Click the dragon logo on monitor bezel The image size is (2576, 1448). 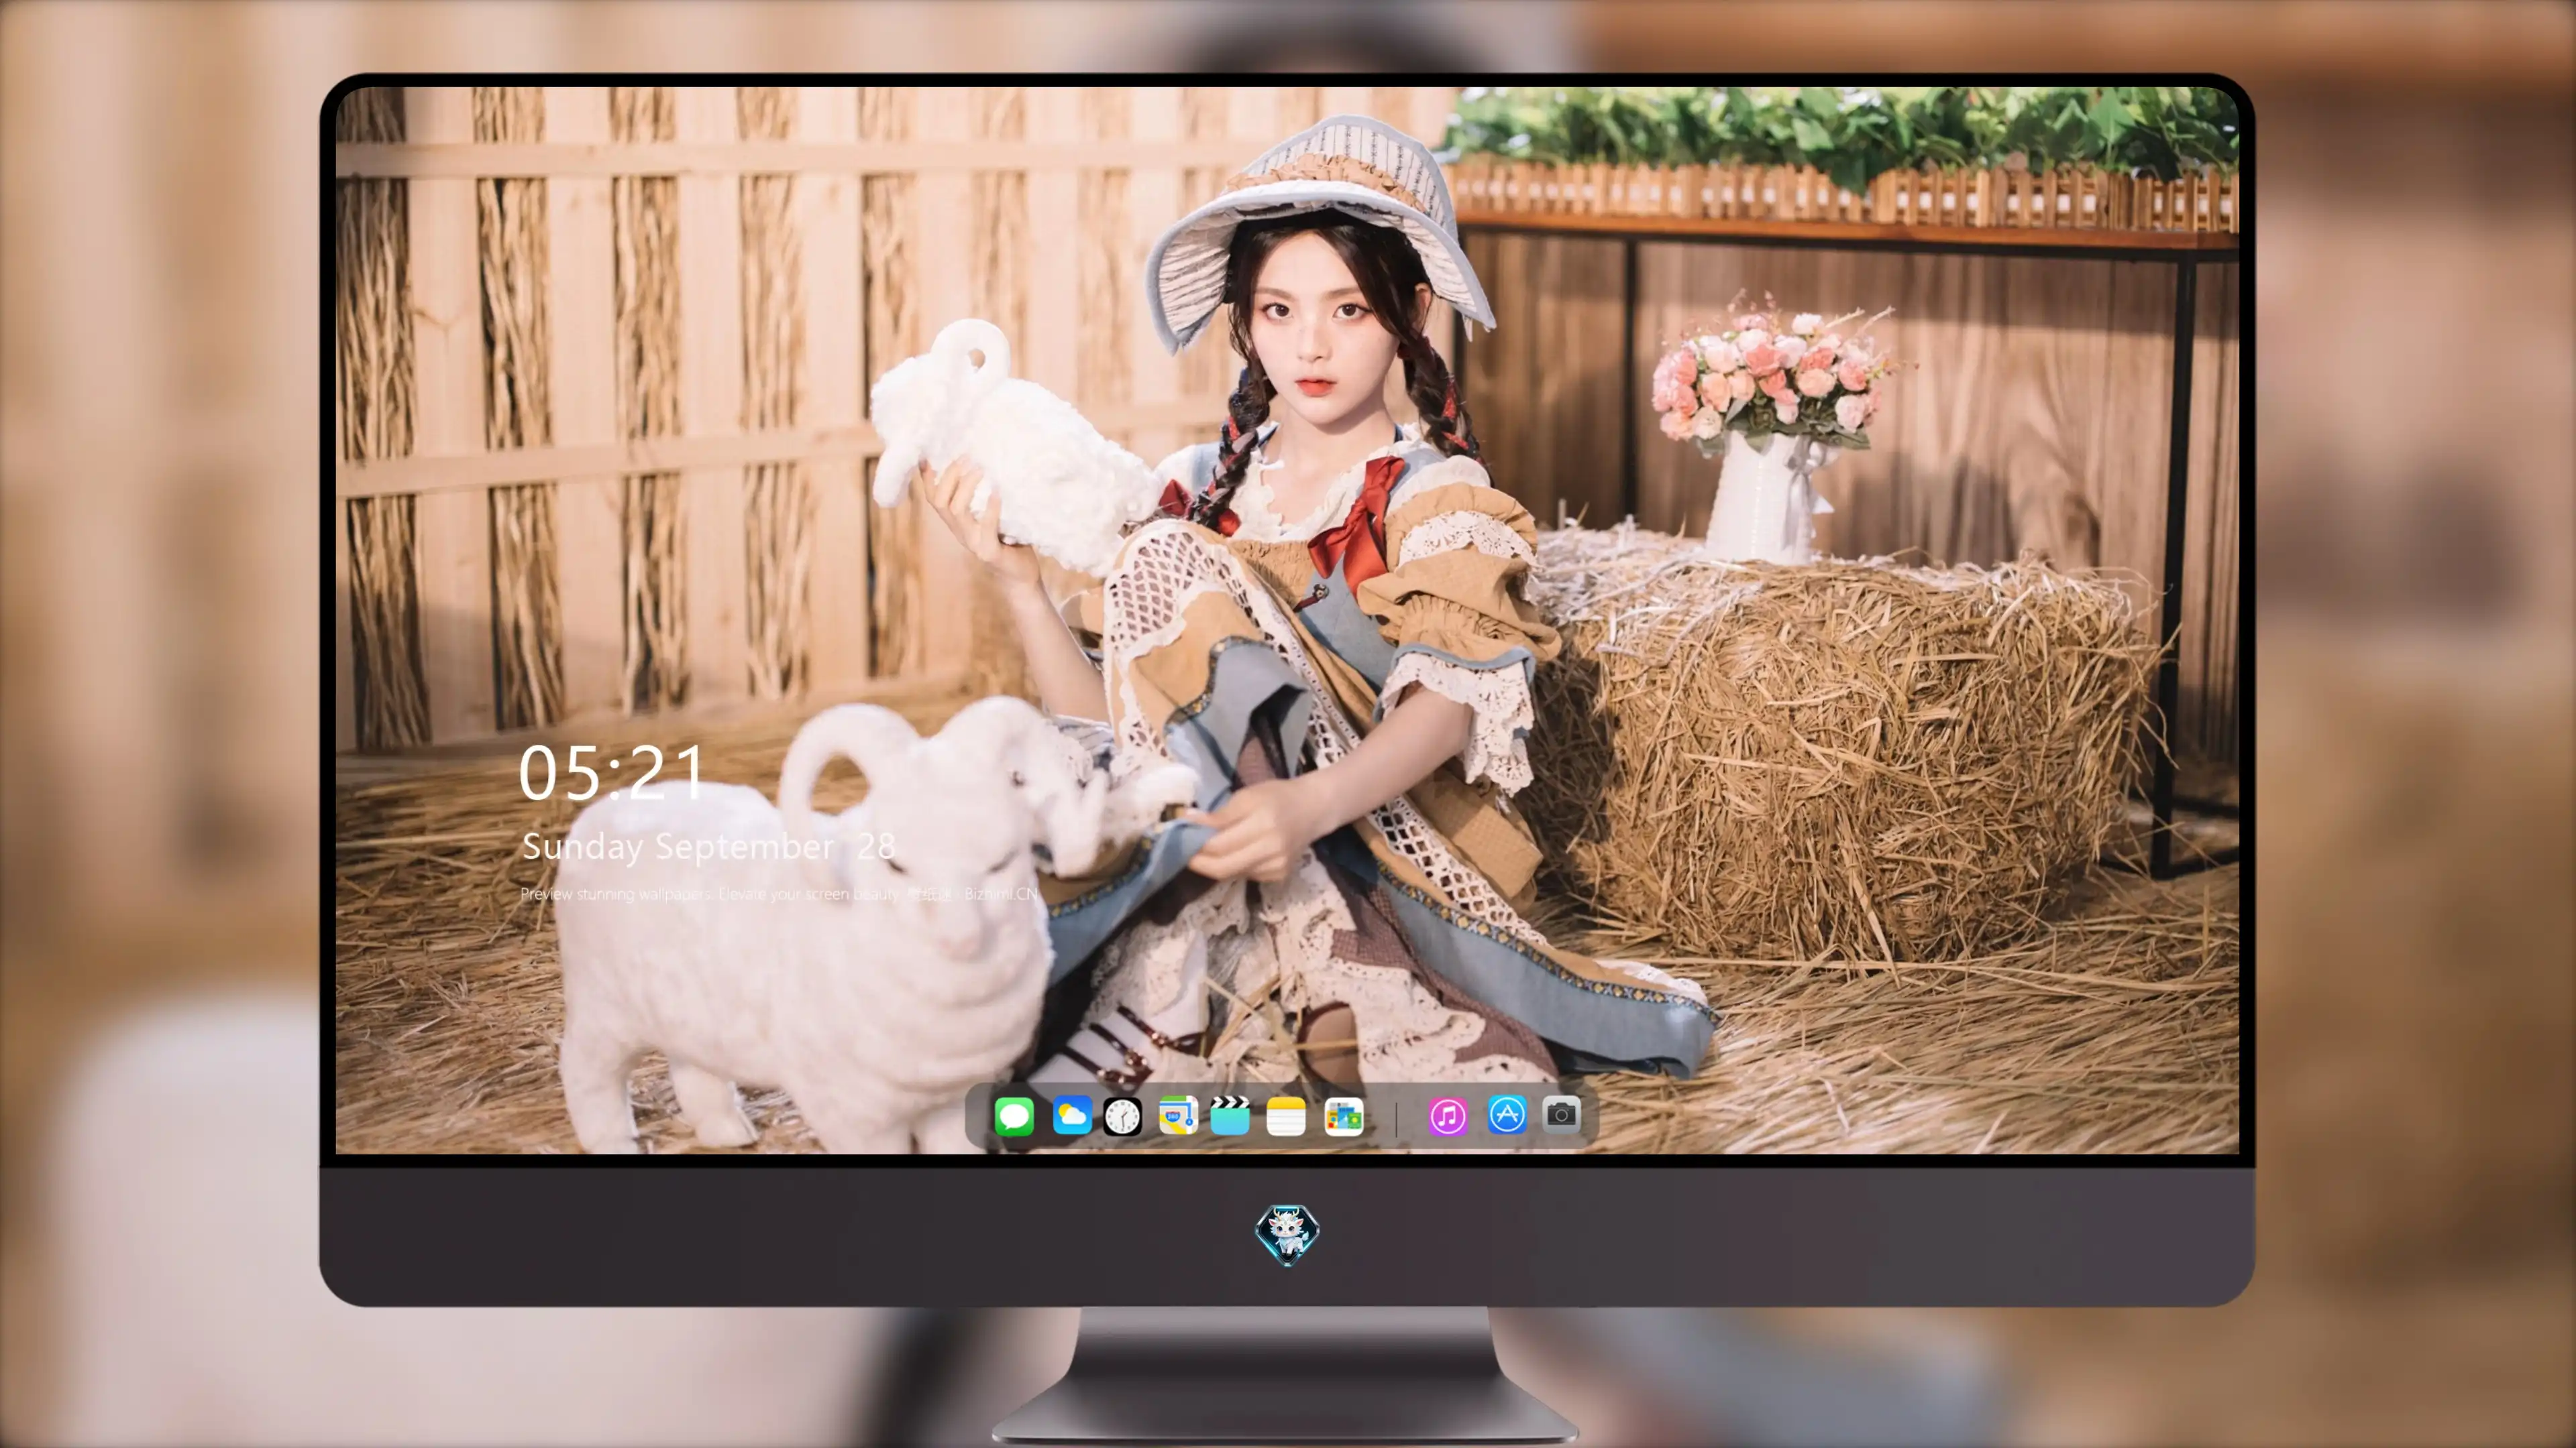pos(1287,1235)
